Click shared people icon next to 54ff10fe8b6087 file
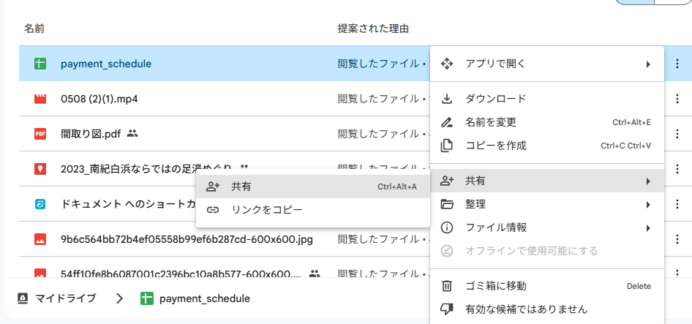692x324 pixels. coord(315,274)
